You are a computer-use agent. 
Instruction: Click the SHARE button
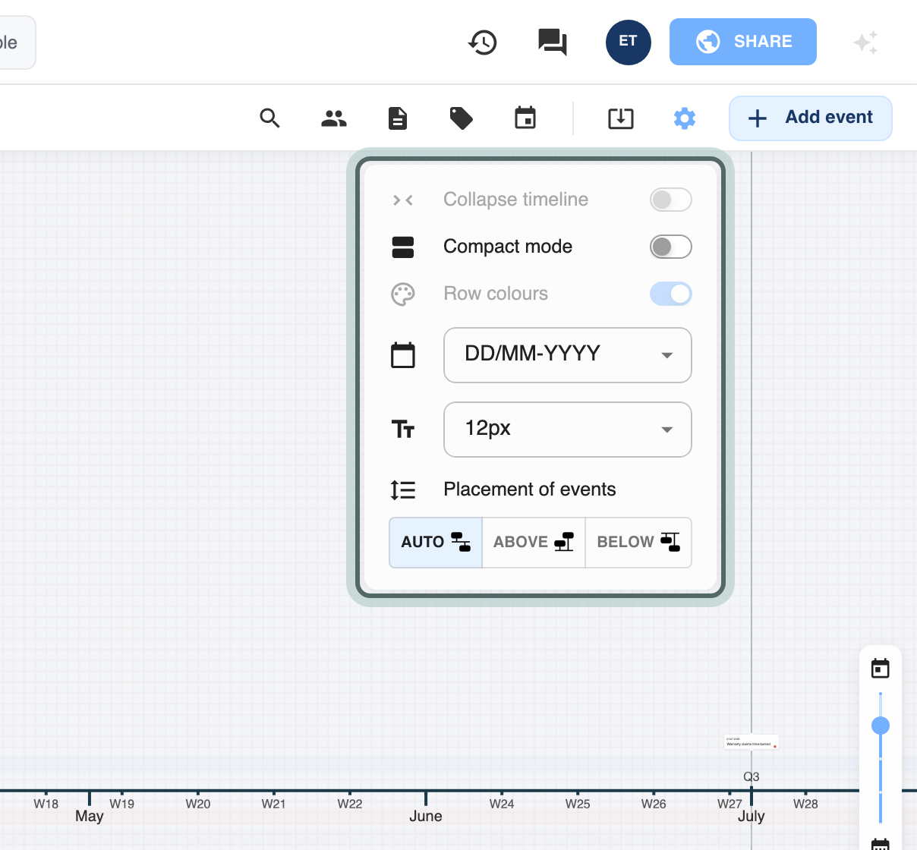click(743, 42)
